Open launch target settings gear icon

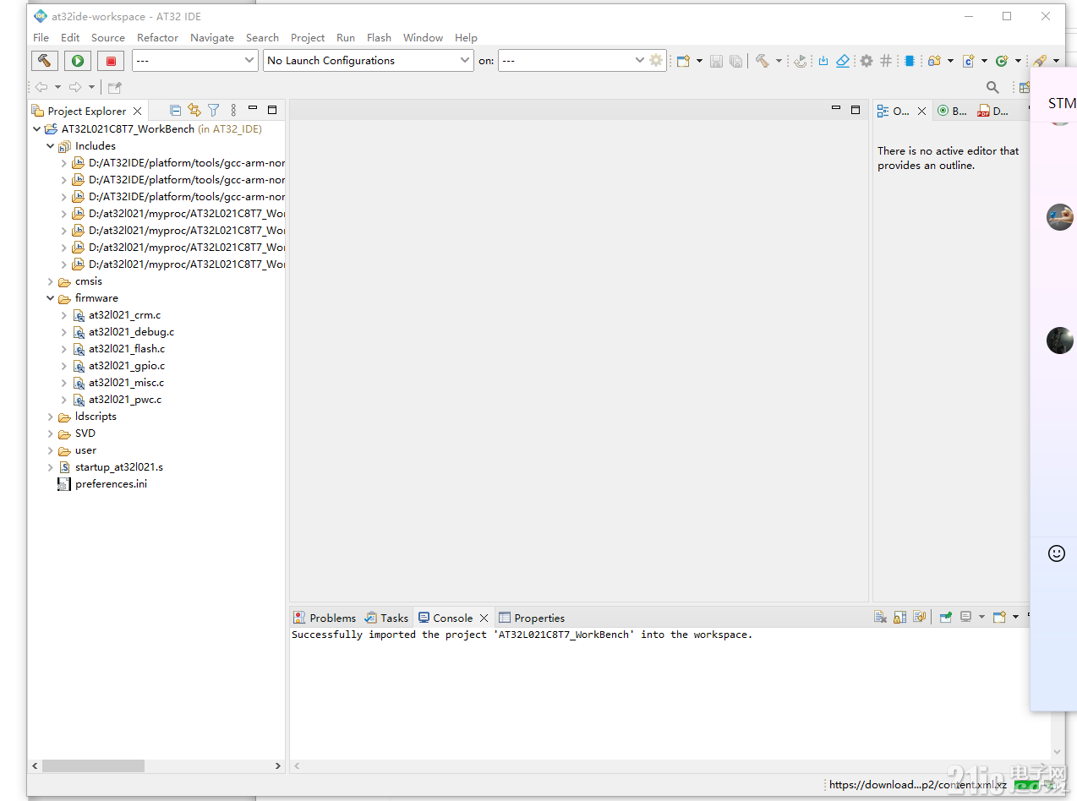pyautogui.click(x=656, y=60)
